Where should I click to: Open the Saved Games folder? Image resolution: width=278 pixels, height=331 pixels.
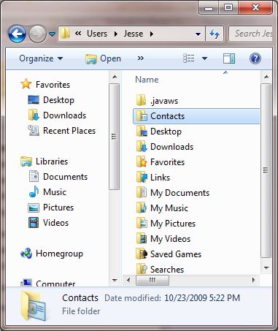pyautogui.click(x=169, y=254)
